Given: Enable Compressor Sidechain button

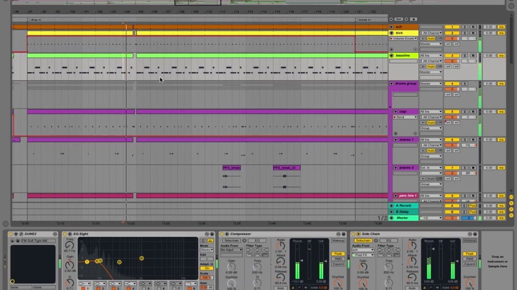Looking at the screenshot, I should coord(231,240).
